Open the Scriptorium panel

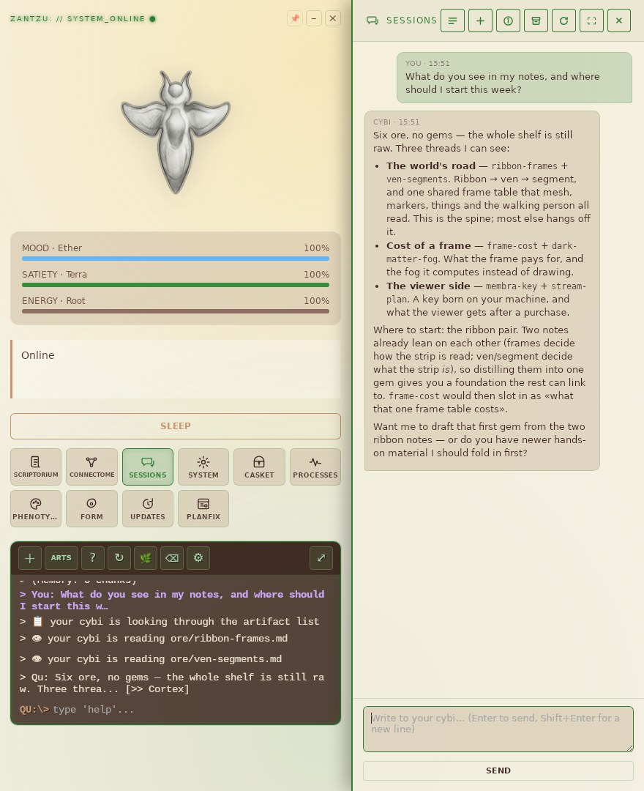click(36, 467)
